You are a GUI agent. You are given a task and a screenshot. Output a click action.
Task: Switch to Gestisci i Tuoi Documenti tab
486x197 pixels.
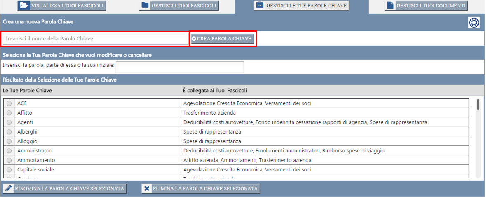[426, 6]
